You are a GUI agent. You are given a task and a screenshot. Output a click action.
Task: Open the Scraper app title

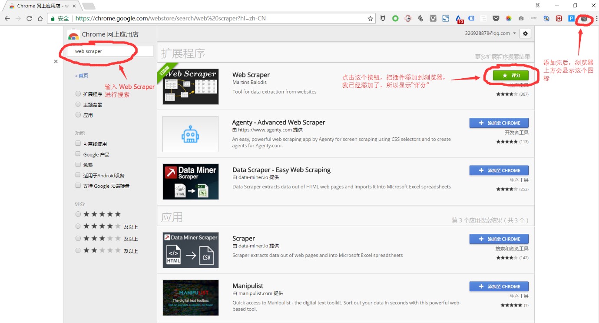point(244,238)
